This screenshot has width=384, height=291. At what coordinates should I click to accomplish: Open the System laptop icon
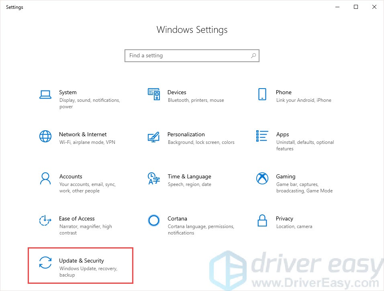coord(45,95)
